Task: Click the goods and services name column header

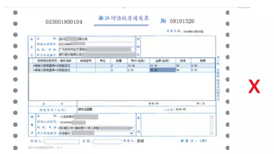Action: (x=55, y=61)
